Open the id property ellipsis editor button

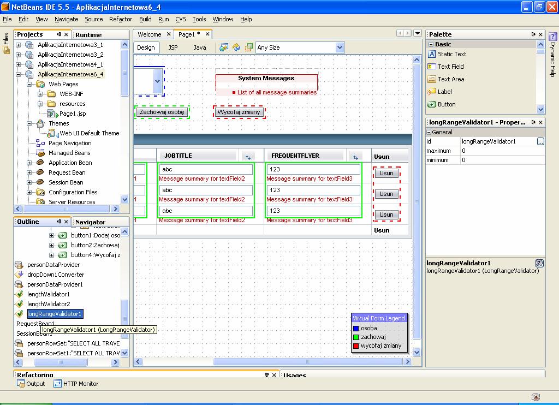tap(540, 141)
